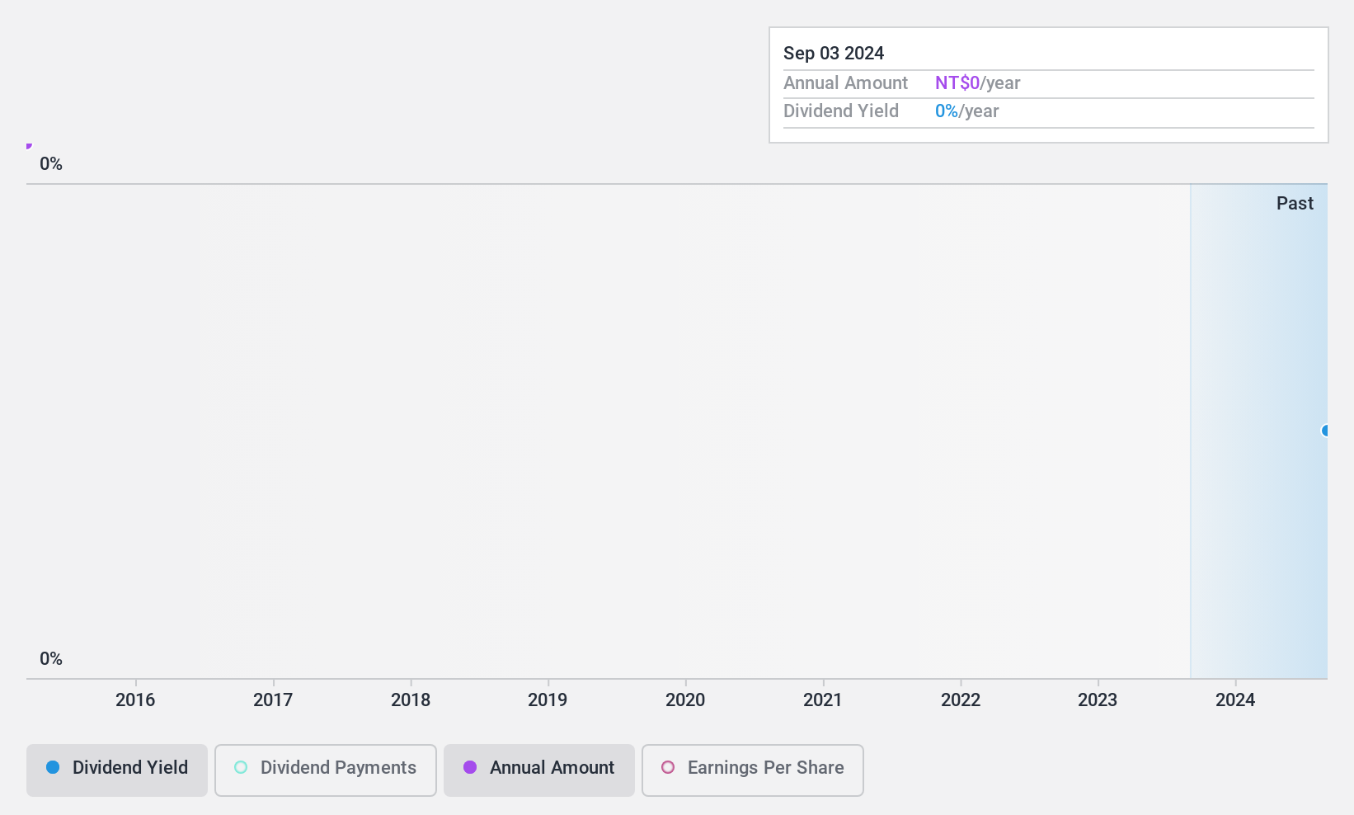Click the Dividend Yield tooltip label

click(x=841, y=111)
